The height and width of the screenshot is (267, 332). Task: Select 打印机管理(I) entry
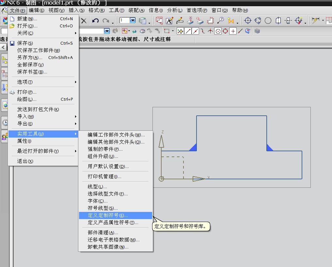(115, 176)
